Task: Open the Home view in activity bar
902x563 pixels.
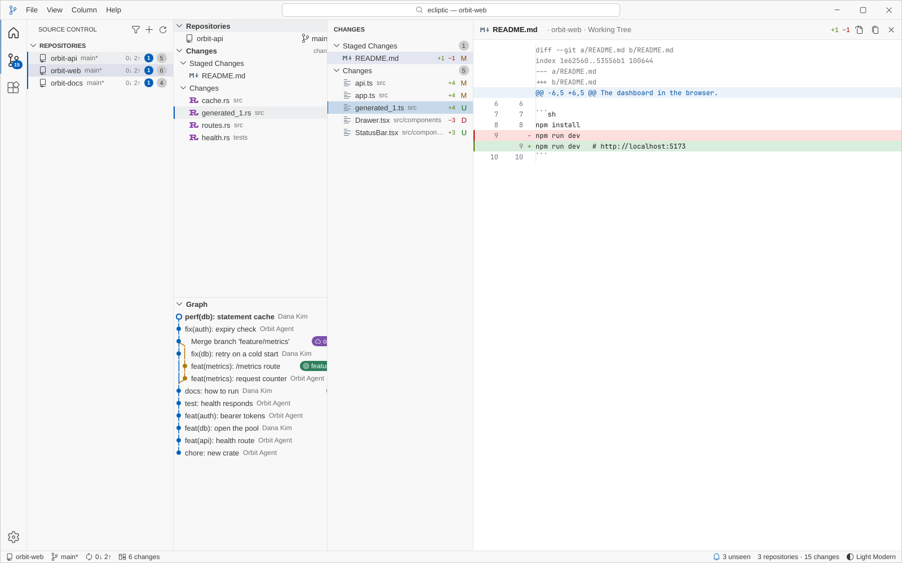Action: 14,33
